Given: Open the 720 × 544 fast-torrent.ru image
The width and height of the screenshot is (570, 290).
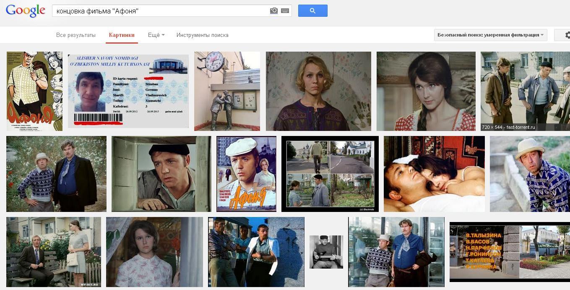Looking at the screenshot, I should point(525,91).
